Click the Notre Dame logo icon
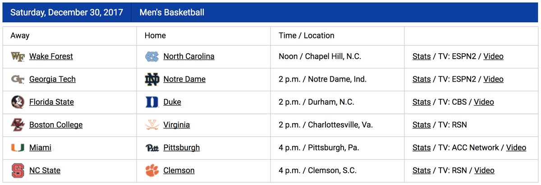This screenshot has width=541, height=185. (152, 79)
